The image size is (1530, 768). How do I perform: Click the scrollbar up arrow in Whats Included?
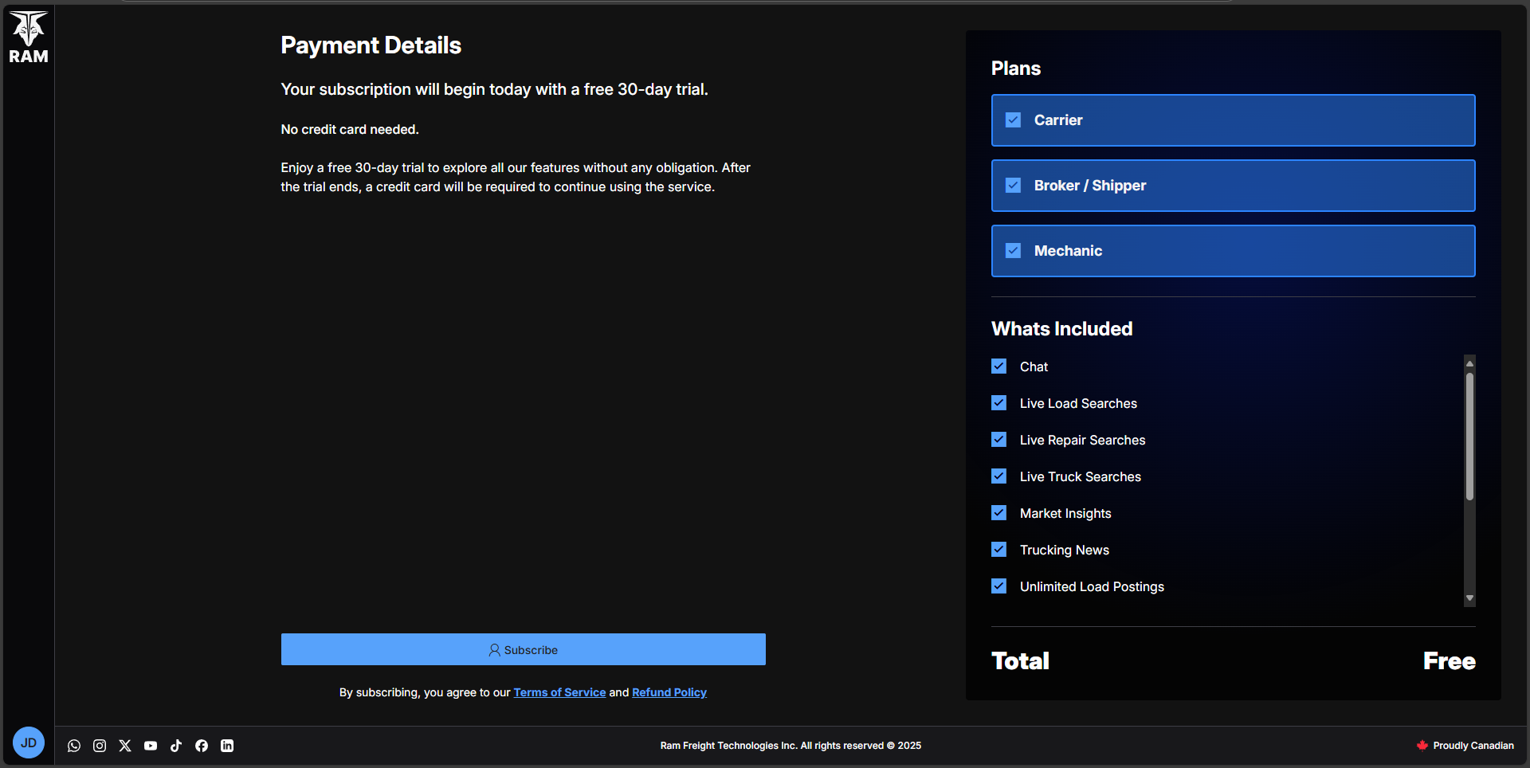click(1469, 363)
